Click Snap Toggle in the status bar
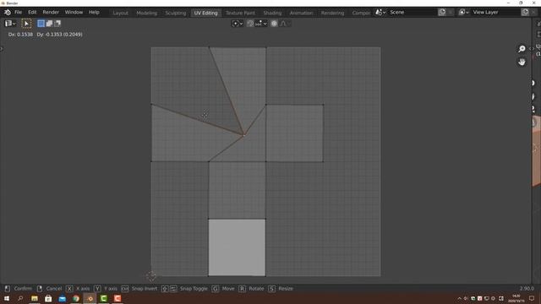This screenshot has width=541, height=304. click(x=184, y=289)
